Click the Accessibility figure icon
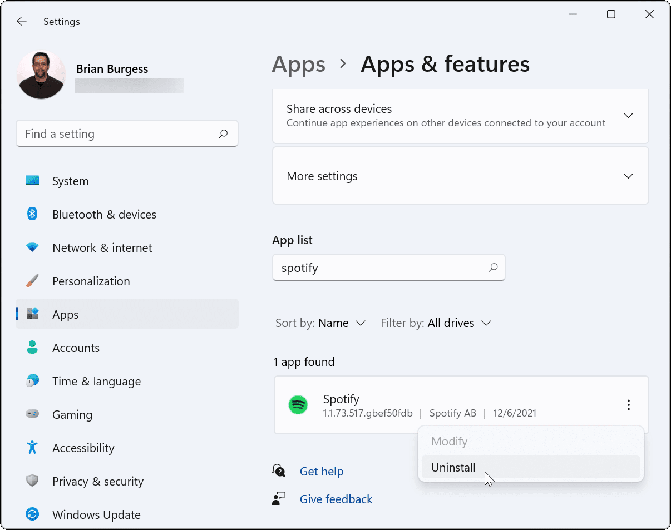Viewport: 671px width, 530px height. click(x=32, y=448)
